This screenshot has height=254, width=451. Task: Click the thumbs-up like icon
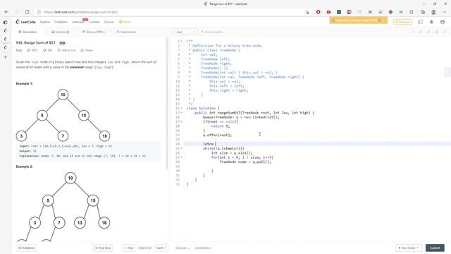(29, 50)
